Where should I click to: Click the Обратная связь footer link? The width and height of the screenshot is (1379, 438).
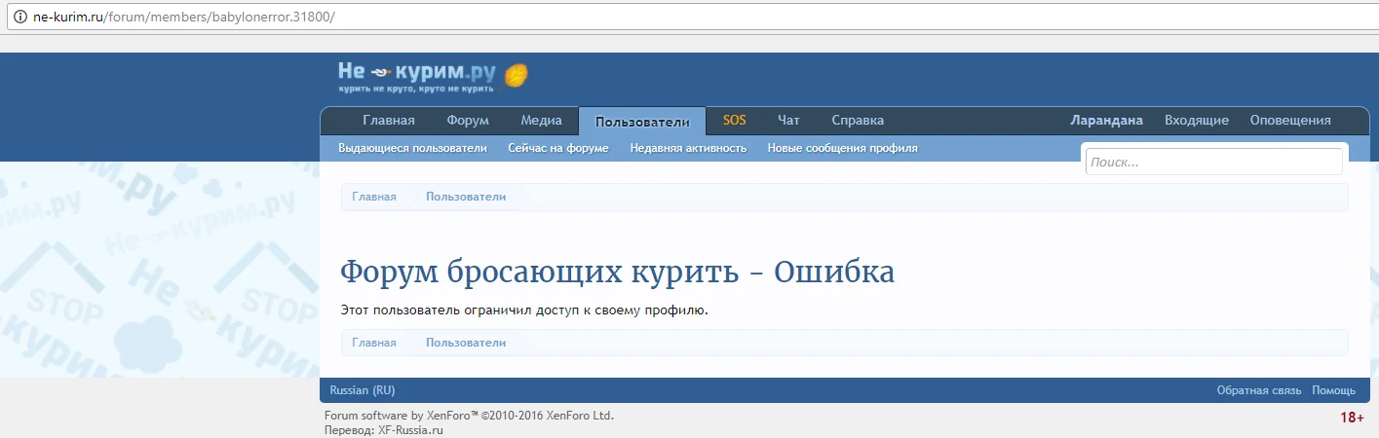coord(1258,390)
